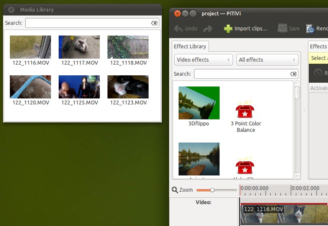Click the "3 Point Color Balance" label
This screenshot has width=328, height=226.
coord(246,127)
